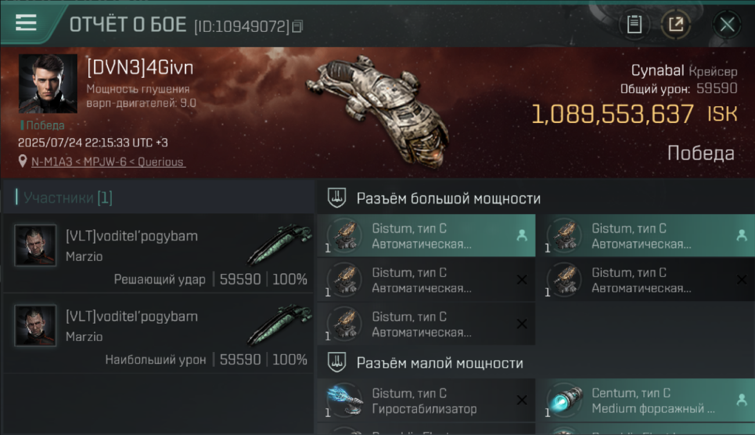Click the clipboard report icon in the header
755x435 pixels.
634,24
